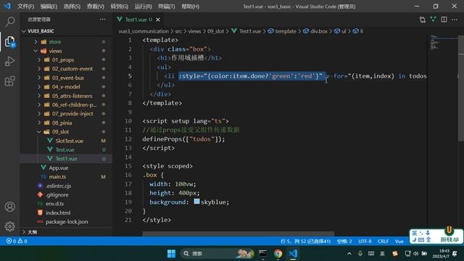The height and width of the screenshot is (261, 464).
Task: Open Windows Start menu
Action: click(x=171, y=254)
